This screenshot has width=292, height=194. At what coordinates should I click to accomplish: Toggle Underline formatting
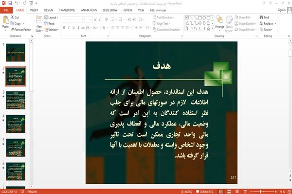[x=73, y=28]
